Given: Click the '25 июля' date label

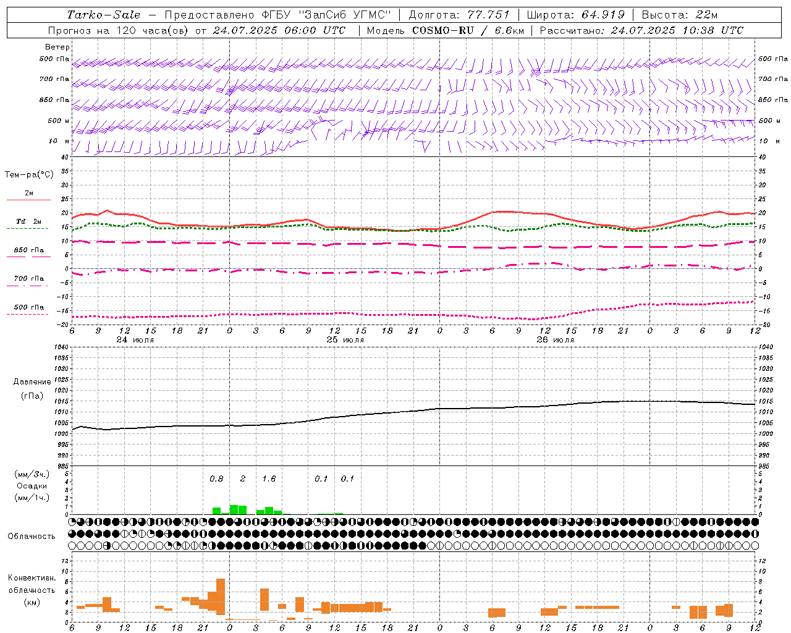Looking at the screenshot, I should [345, 339].
